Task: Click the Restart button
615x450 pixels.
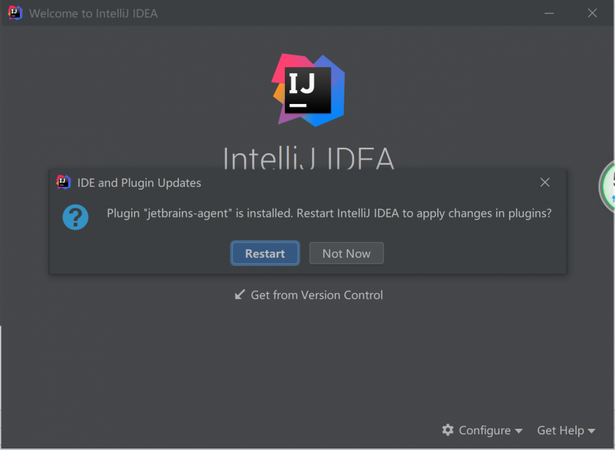Action: (264, 253)
